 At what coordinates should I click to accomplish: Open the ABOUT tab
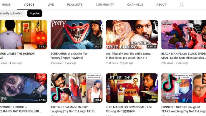(x=161, y=5)
